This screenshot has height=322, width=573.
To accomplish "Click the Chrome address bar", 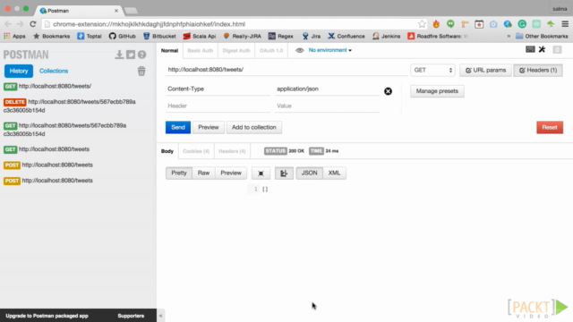I will (234, 24).
